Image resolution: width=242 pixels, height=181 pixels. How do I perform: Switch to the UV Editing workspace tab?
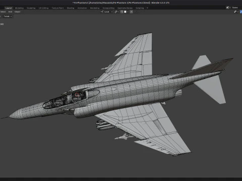click(43, 8)
